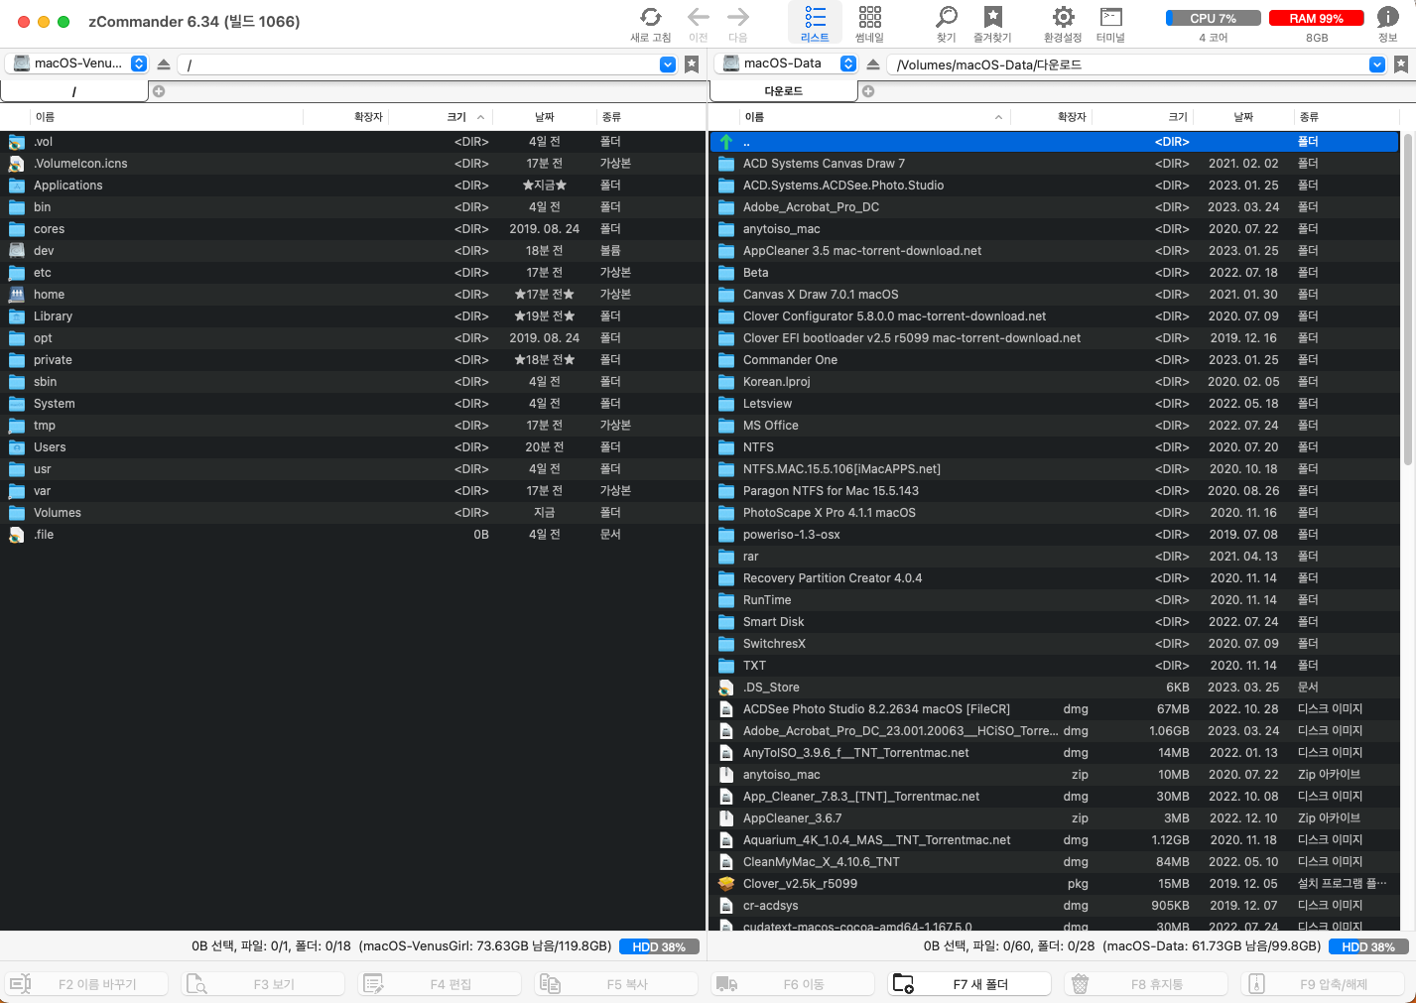Select the Users folder in left panel
The height and width of the screenshot is (1003, 1416).
click(352, 447)
